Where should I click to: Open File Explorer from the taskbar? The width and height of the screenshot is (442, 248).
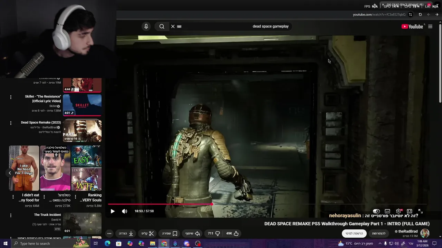[153, 244]
